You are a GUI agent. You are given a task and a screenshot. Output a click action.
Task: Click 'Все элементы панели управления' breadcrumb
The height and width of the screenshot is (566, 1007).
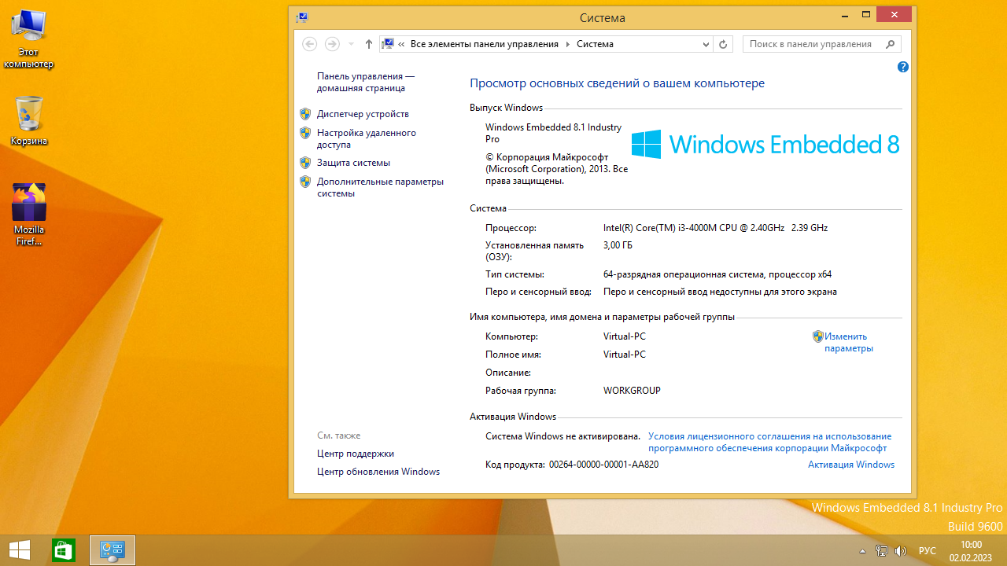coord(485,44)
